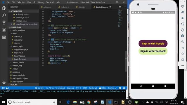
Task: Expand the screen_yelp folder
Action: coord(17,66)
